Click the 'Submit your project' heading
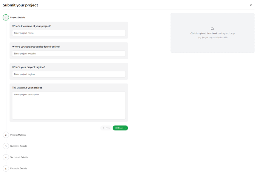257x189 pixels. (x=20, y=5)
